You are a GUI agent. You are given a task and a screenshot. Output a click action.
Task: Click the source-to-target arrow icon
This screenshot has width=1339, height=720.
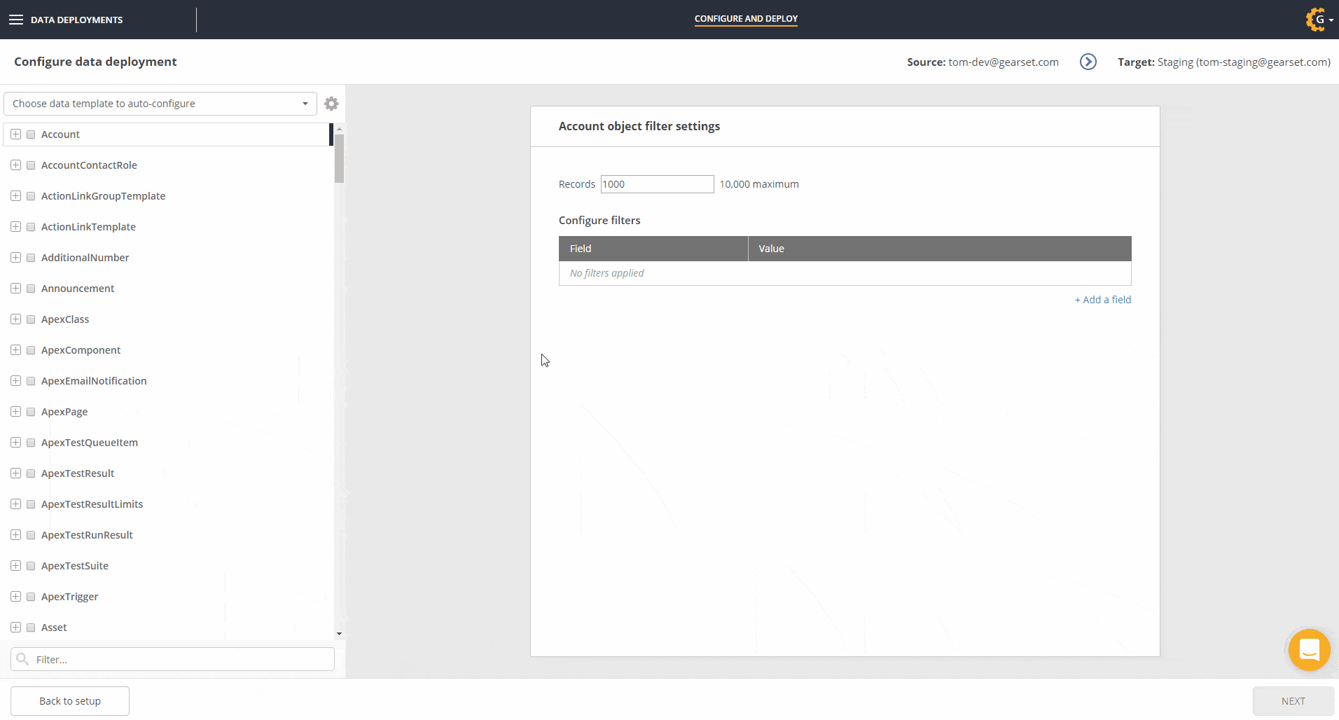point(1088,62)
